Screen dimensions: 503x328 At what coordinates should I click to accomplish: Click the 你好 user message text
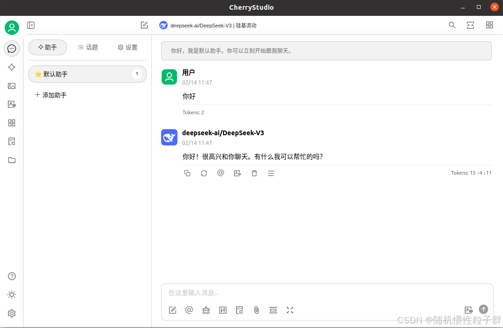189,96
